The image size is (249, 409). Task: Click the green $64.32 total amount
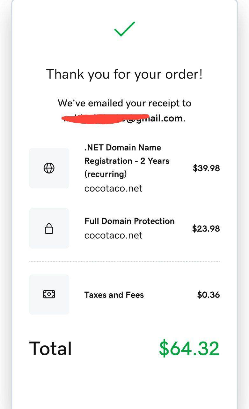tap(189, 348)
